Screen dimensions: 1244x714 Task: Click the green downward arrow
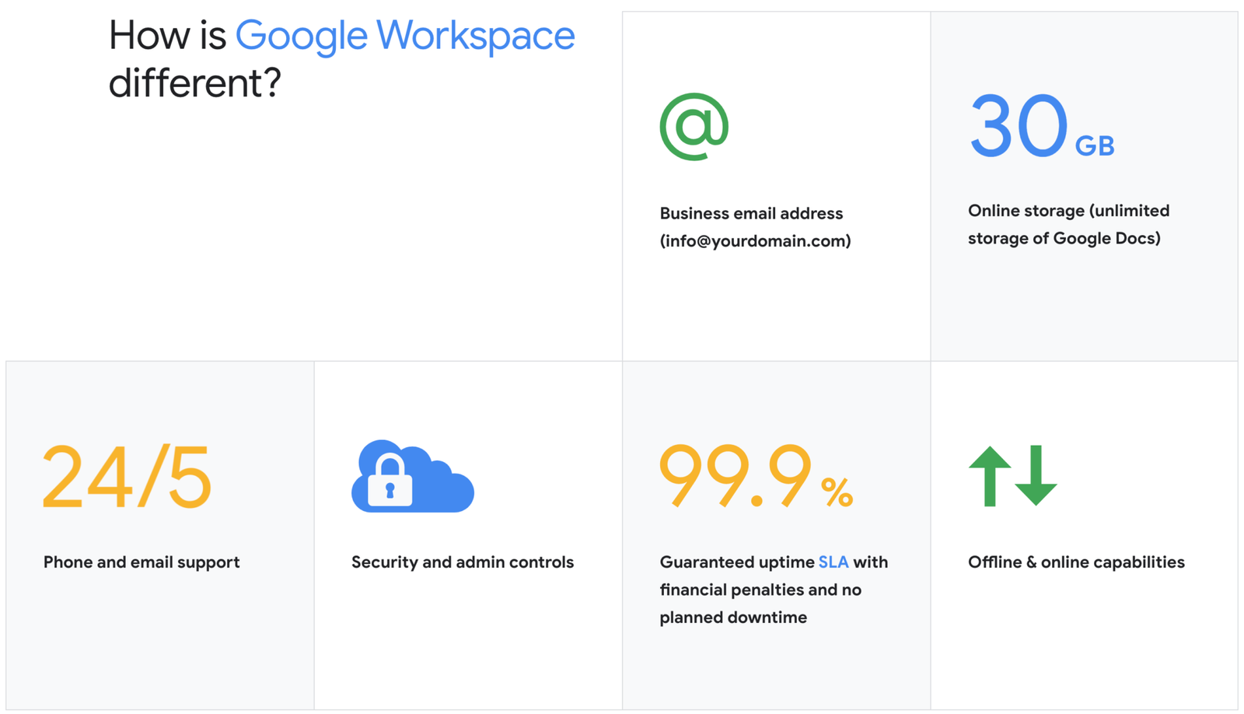[x=1036, y=476]
